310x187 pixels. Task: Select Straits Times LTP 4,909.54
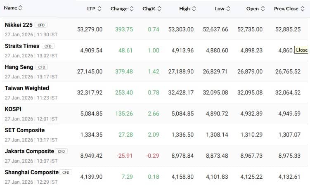point(91,50)
